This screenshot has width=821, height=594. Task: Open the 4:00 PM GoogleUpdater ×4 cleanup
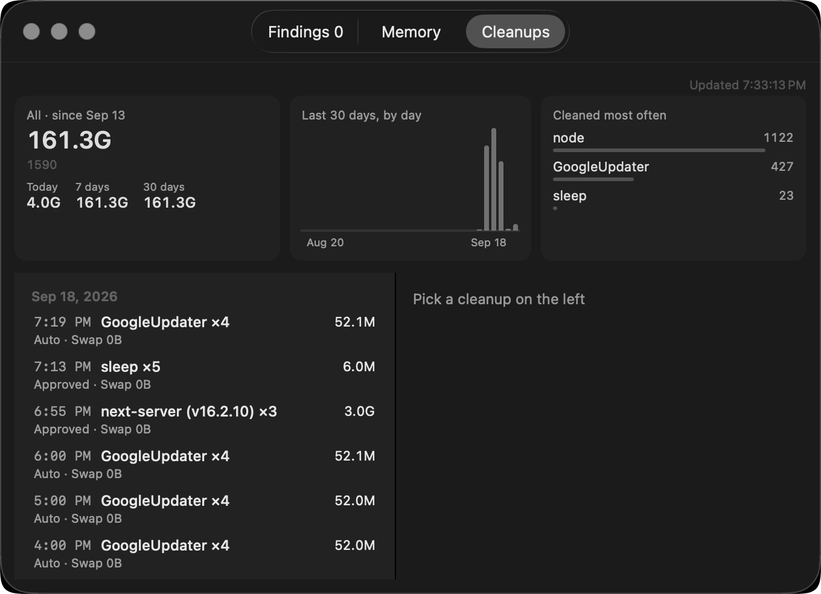pyautogui.click(x=205, y=554)
